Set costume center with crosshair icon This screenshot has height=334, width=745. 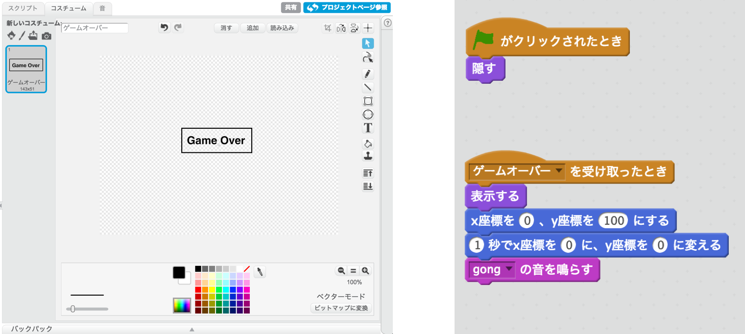point(368,28)
